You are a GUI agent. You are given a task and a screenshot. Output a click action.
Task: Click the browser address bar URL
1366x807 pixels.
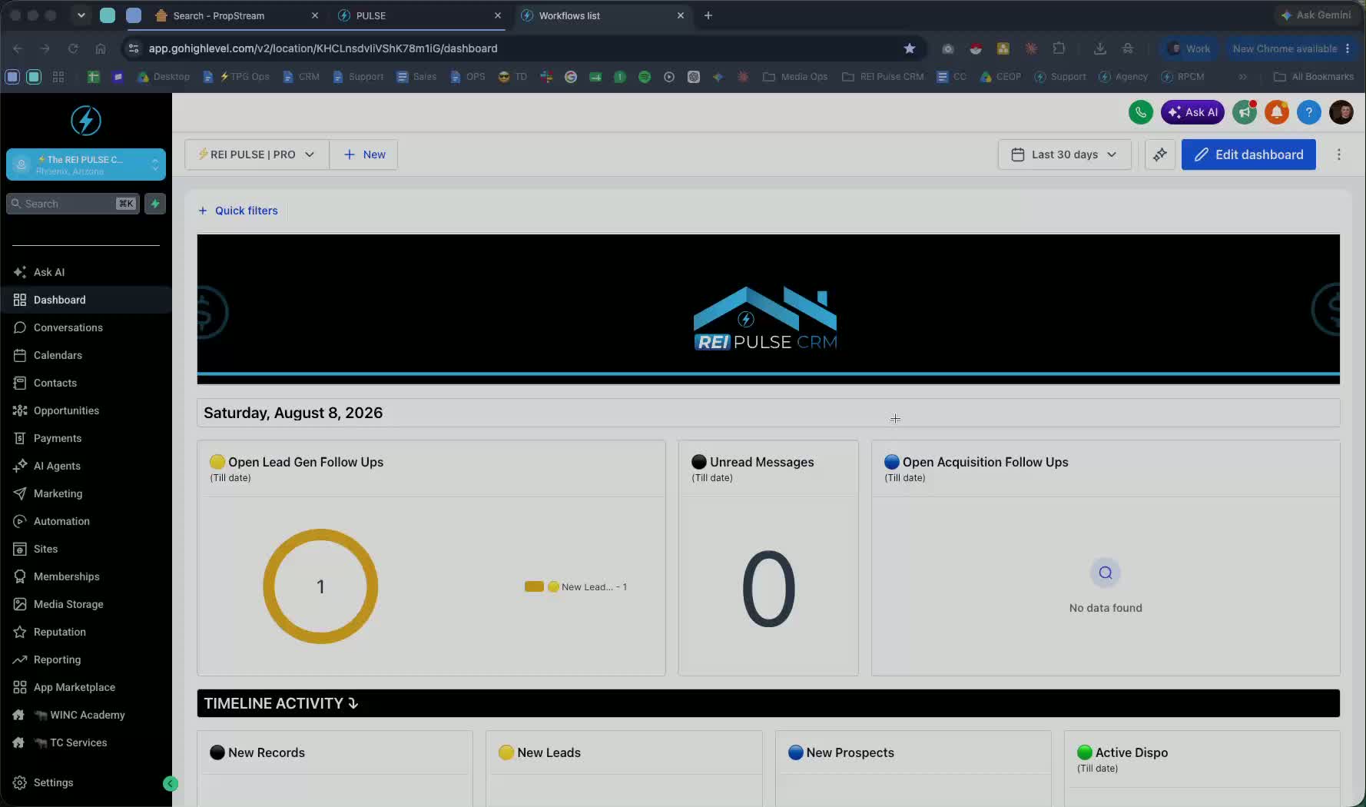[x=323, y=48]
